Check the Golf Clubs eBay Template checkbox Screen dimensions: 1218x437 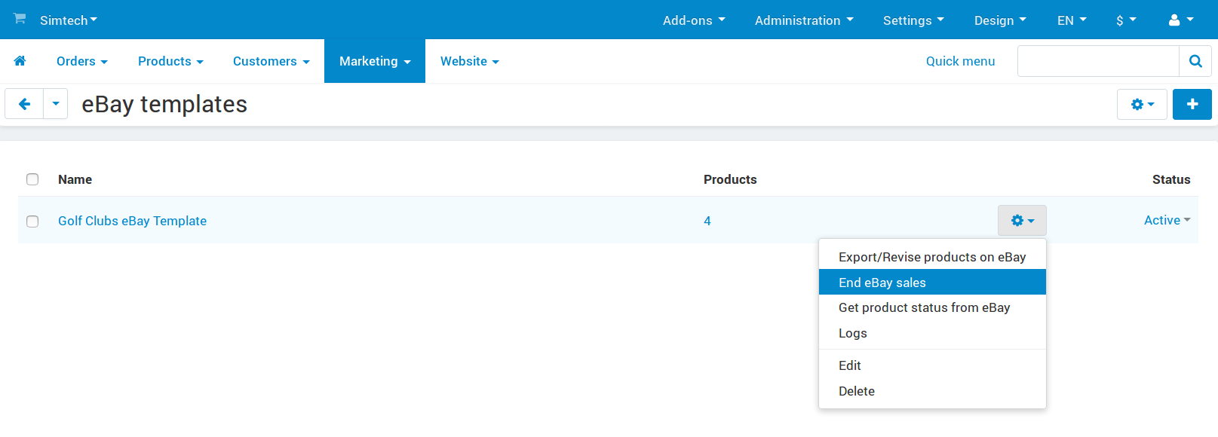click(32, 222)
